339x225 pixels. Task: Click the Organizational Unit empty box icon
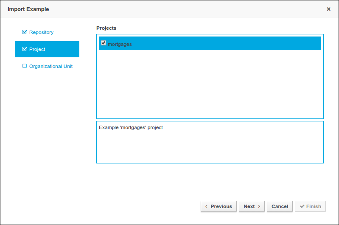click(x=25, y=66)
